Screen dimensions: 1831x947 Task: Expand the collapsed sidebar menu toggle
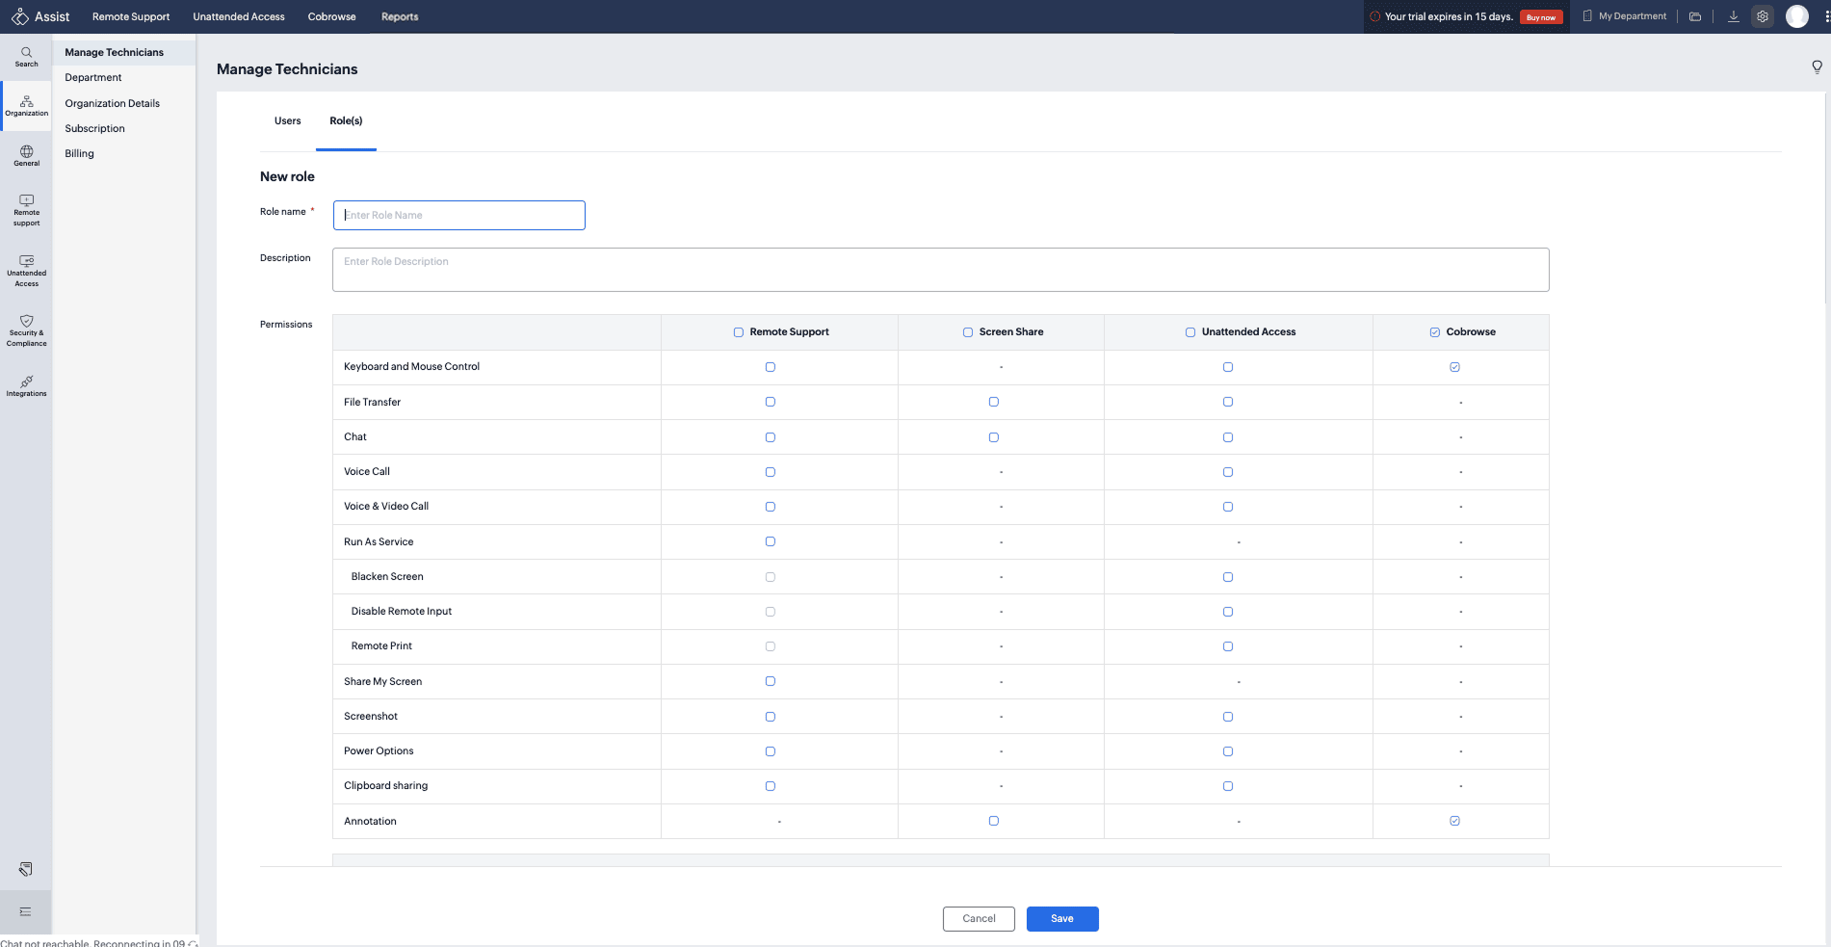tap(26, 911)
